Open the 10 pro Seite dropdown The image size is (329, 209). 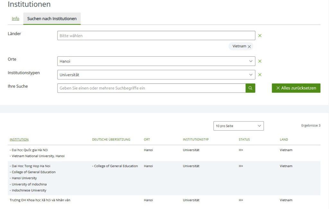click(238, 126)
